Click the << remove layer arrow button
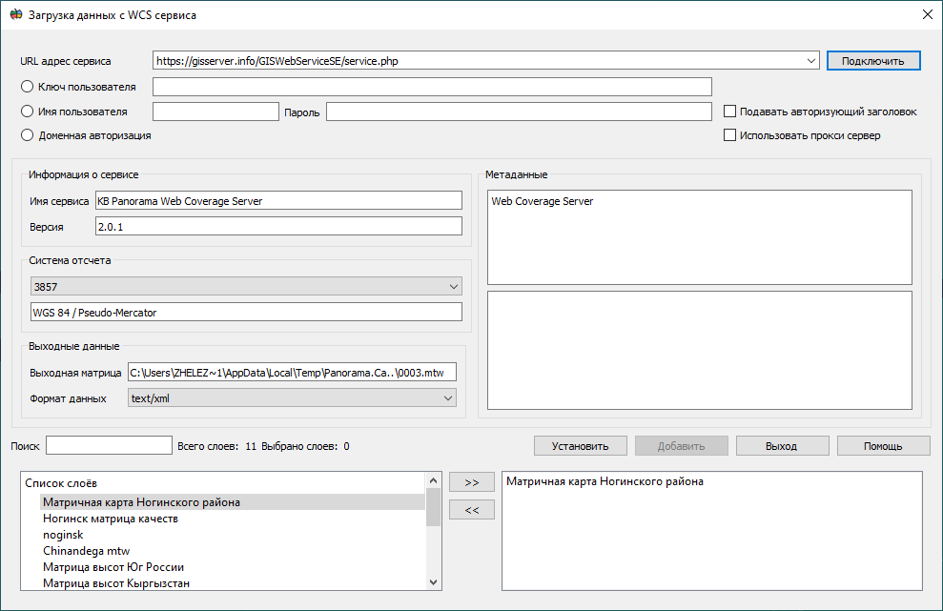Viewport: 943px width, 611px height. point(472,510)
